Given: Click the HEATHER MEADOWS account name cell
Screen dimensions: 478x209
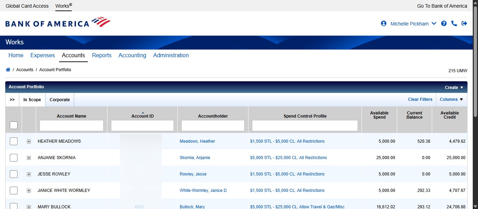Looking at the screenshot, I should 59,141.
